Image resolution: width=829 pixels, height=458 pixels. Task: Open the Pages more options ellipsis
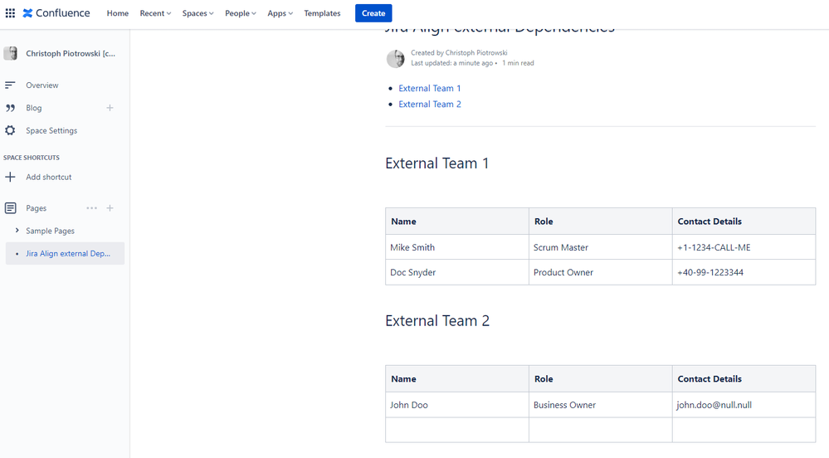coord(92,208)
